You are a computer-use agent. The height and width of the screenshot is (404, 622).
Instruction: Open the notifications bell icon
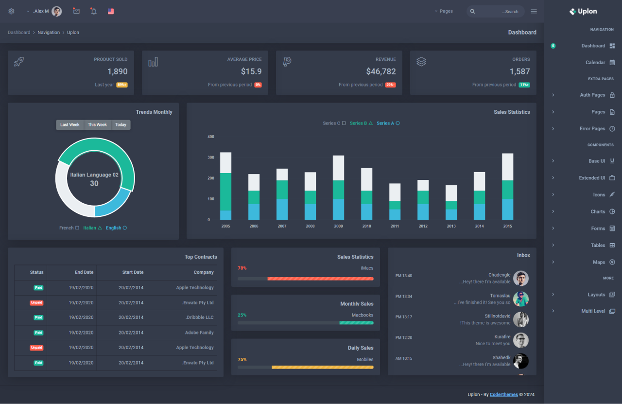(x=94, y=11)
